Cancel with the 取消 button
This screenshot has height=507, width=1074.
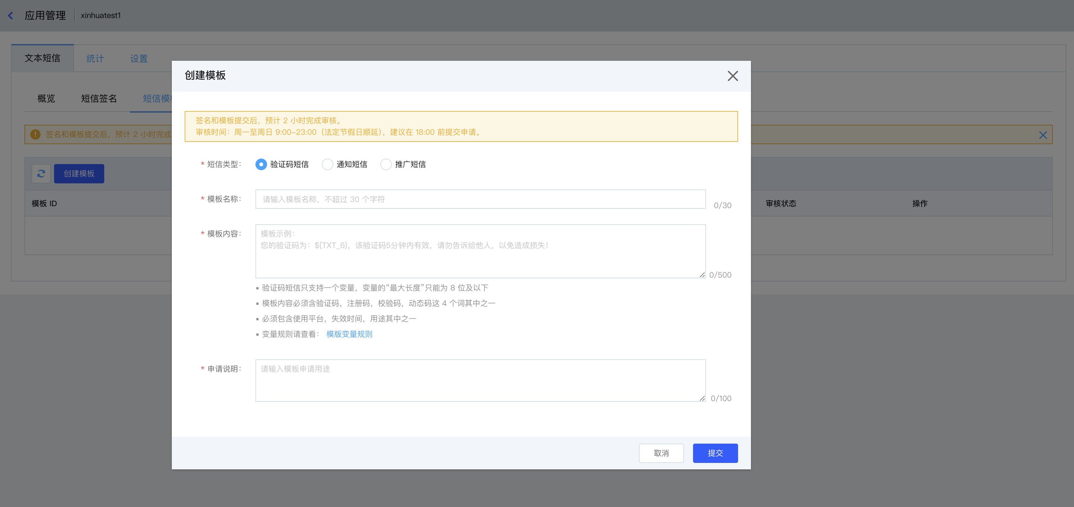coord(661,453)
